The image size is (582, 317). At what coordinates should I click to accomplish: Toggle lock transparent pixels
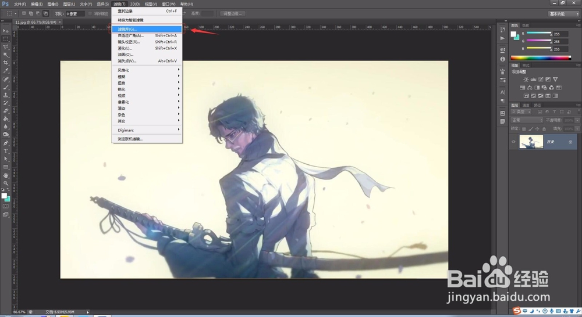524,129
